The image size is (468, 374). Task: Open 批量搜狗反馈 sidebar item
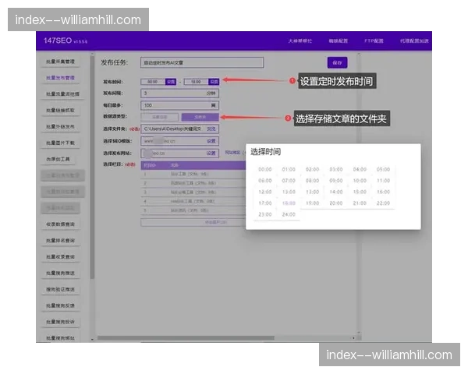(61, 305)
